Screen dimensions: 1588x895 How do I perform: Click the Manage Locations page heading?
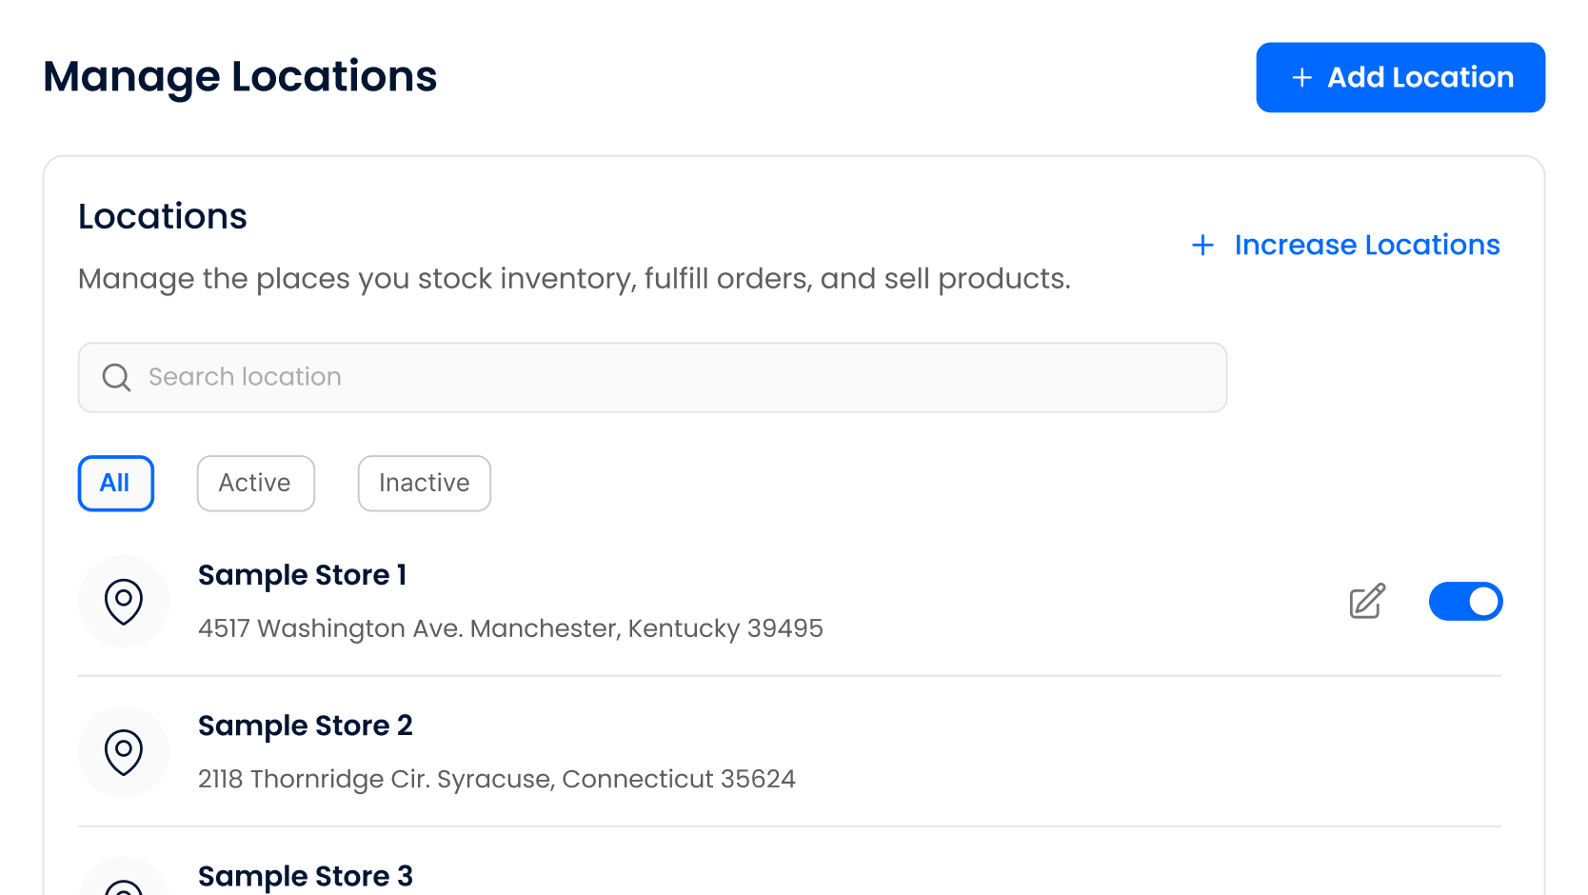pos(240,76)
